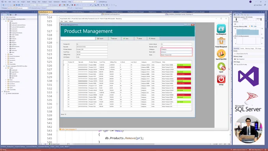Click the Restart debugging toolbar icon
The image size is (268, 151).
pyautogui.click(x=77, y=5)
